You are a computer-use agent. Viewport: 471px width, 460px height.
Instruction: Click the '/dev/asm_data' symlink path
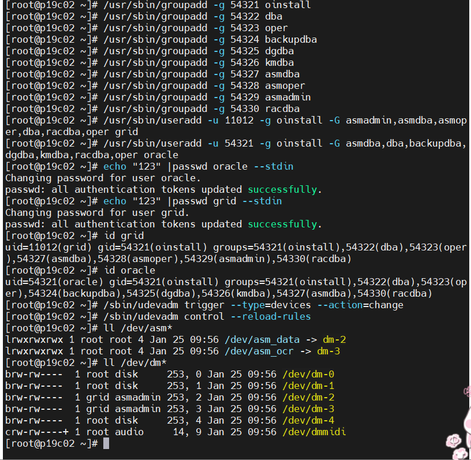(262, 340)
